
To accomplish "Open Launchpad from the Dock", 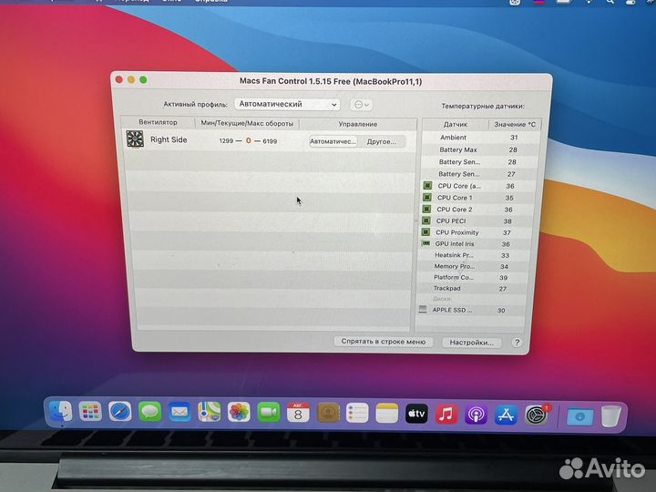I will point(90,412).
